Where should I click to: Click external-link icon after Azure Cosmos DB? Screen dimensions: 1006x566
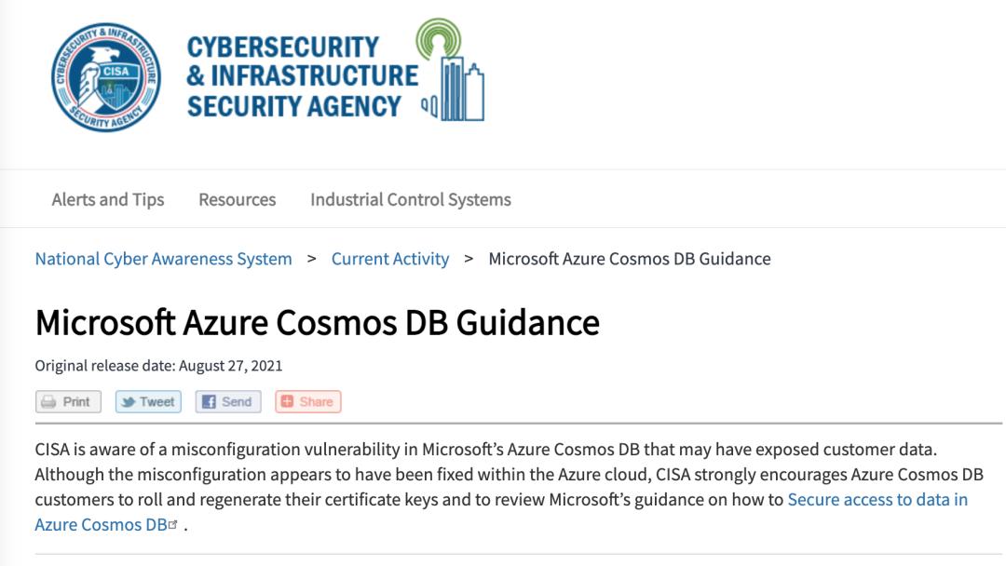click(x=173, y=525)
